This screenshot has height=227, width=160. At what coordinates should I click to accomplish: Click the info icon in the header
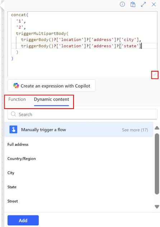click(122, 4)
